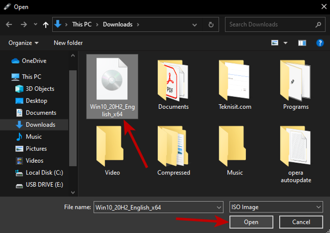
Task: Select the Compressed folder
Action: (173, 151)
